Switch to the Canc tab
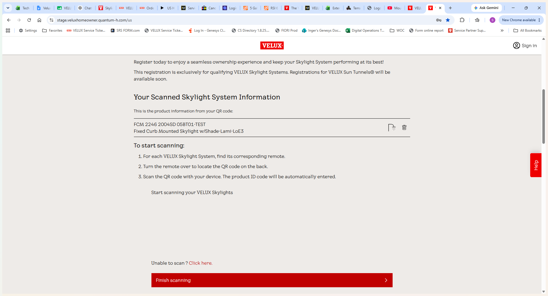Viewport: 548px width, 296px height. pos(209,8)
